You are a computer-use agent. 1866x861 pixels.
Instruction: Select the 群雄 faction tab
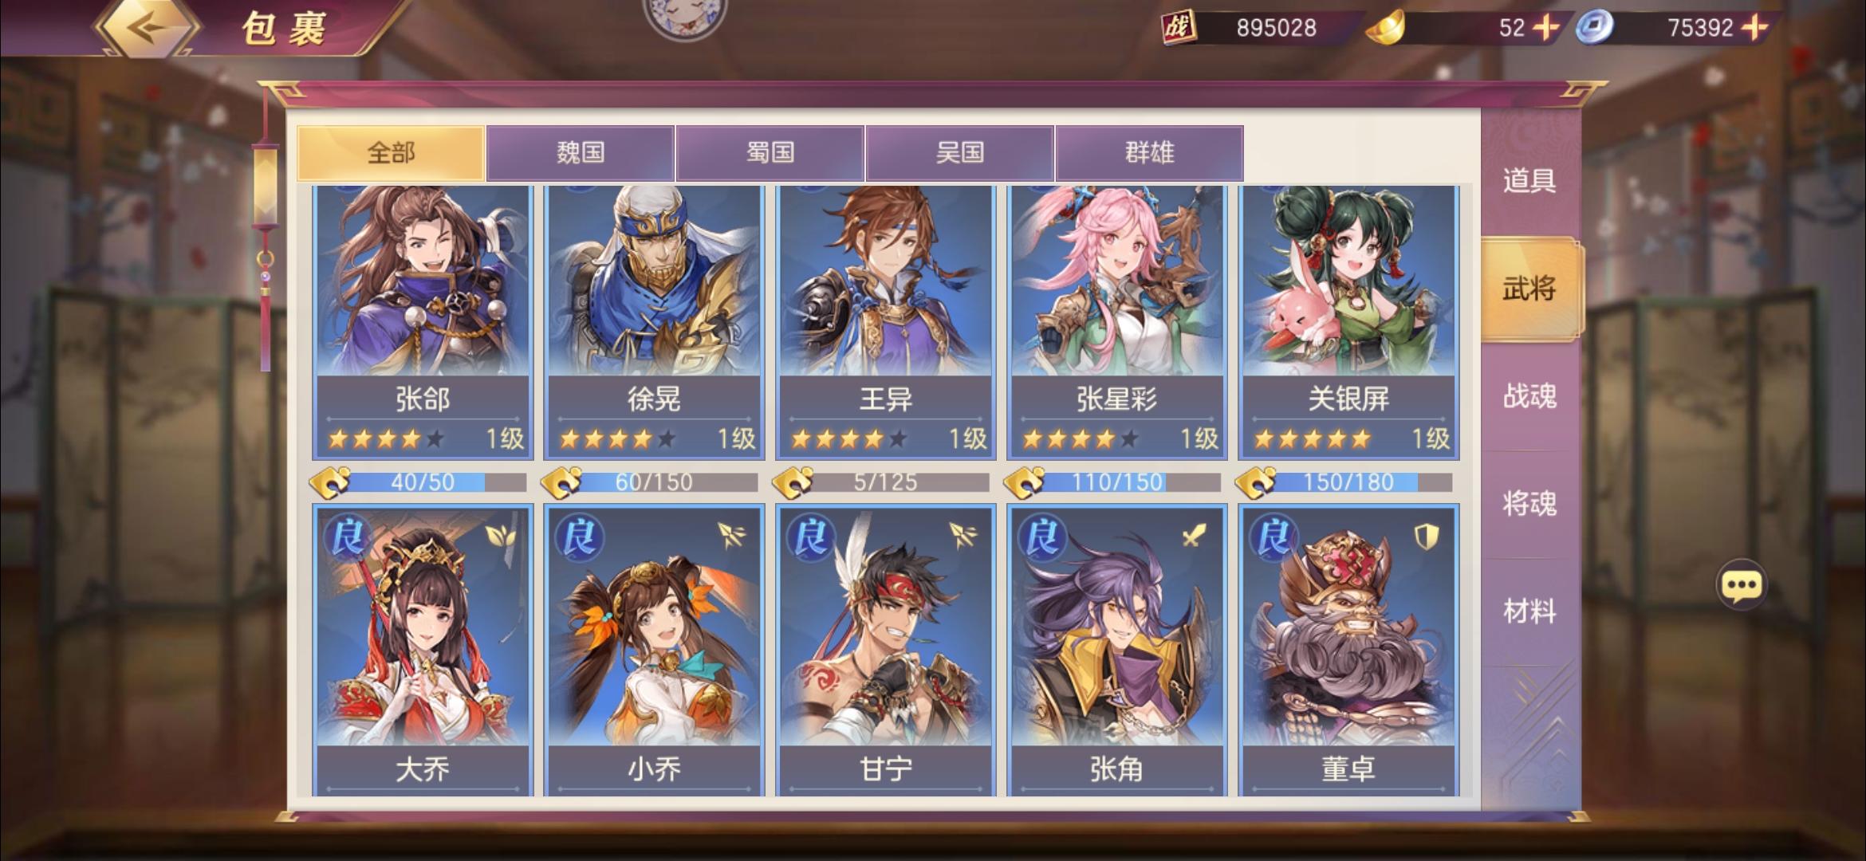[x=1149, y=153]
